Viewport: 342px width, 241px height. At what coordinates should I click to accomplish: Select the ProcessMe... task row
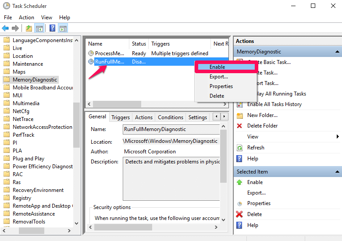point(157,53)
